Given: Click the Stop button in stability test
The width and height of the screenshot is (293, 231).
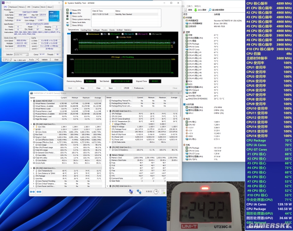Looking at the screenshot, I should (x=82, y=88).
